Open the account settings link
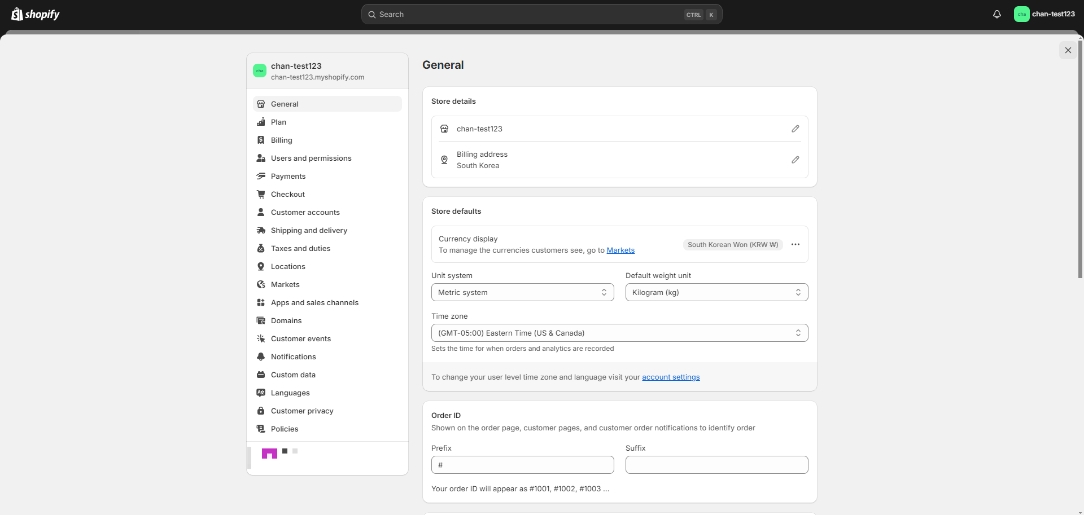Screen dimensions: 1084x515 coord(671,377)
